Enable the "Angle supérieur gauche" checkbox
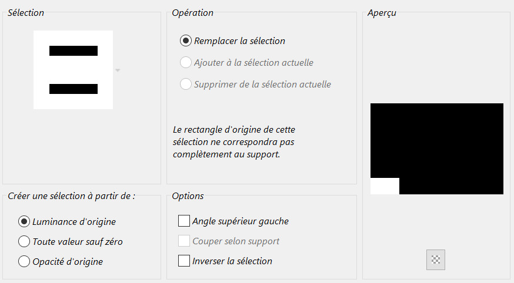Viewport: 514px width, 283px height. 184,221
